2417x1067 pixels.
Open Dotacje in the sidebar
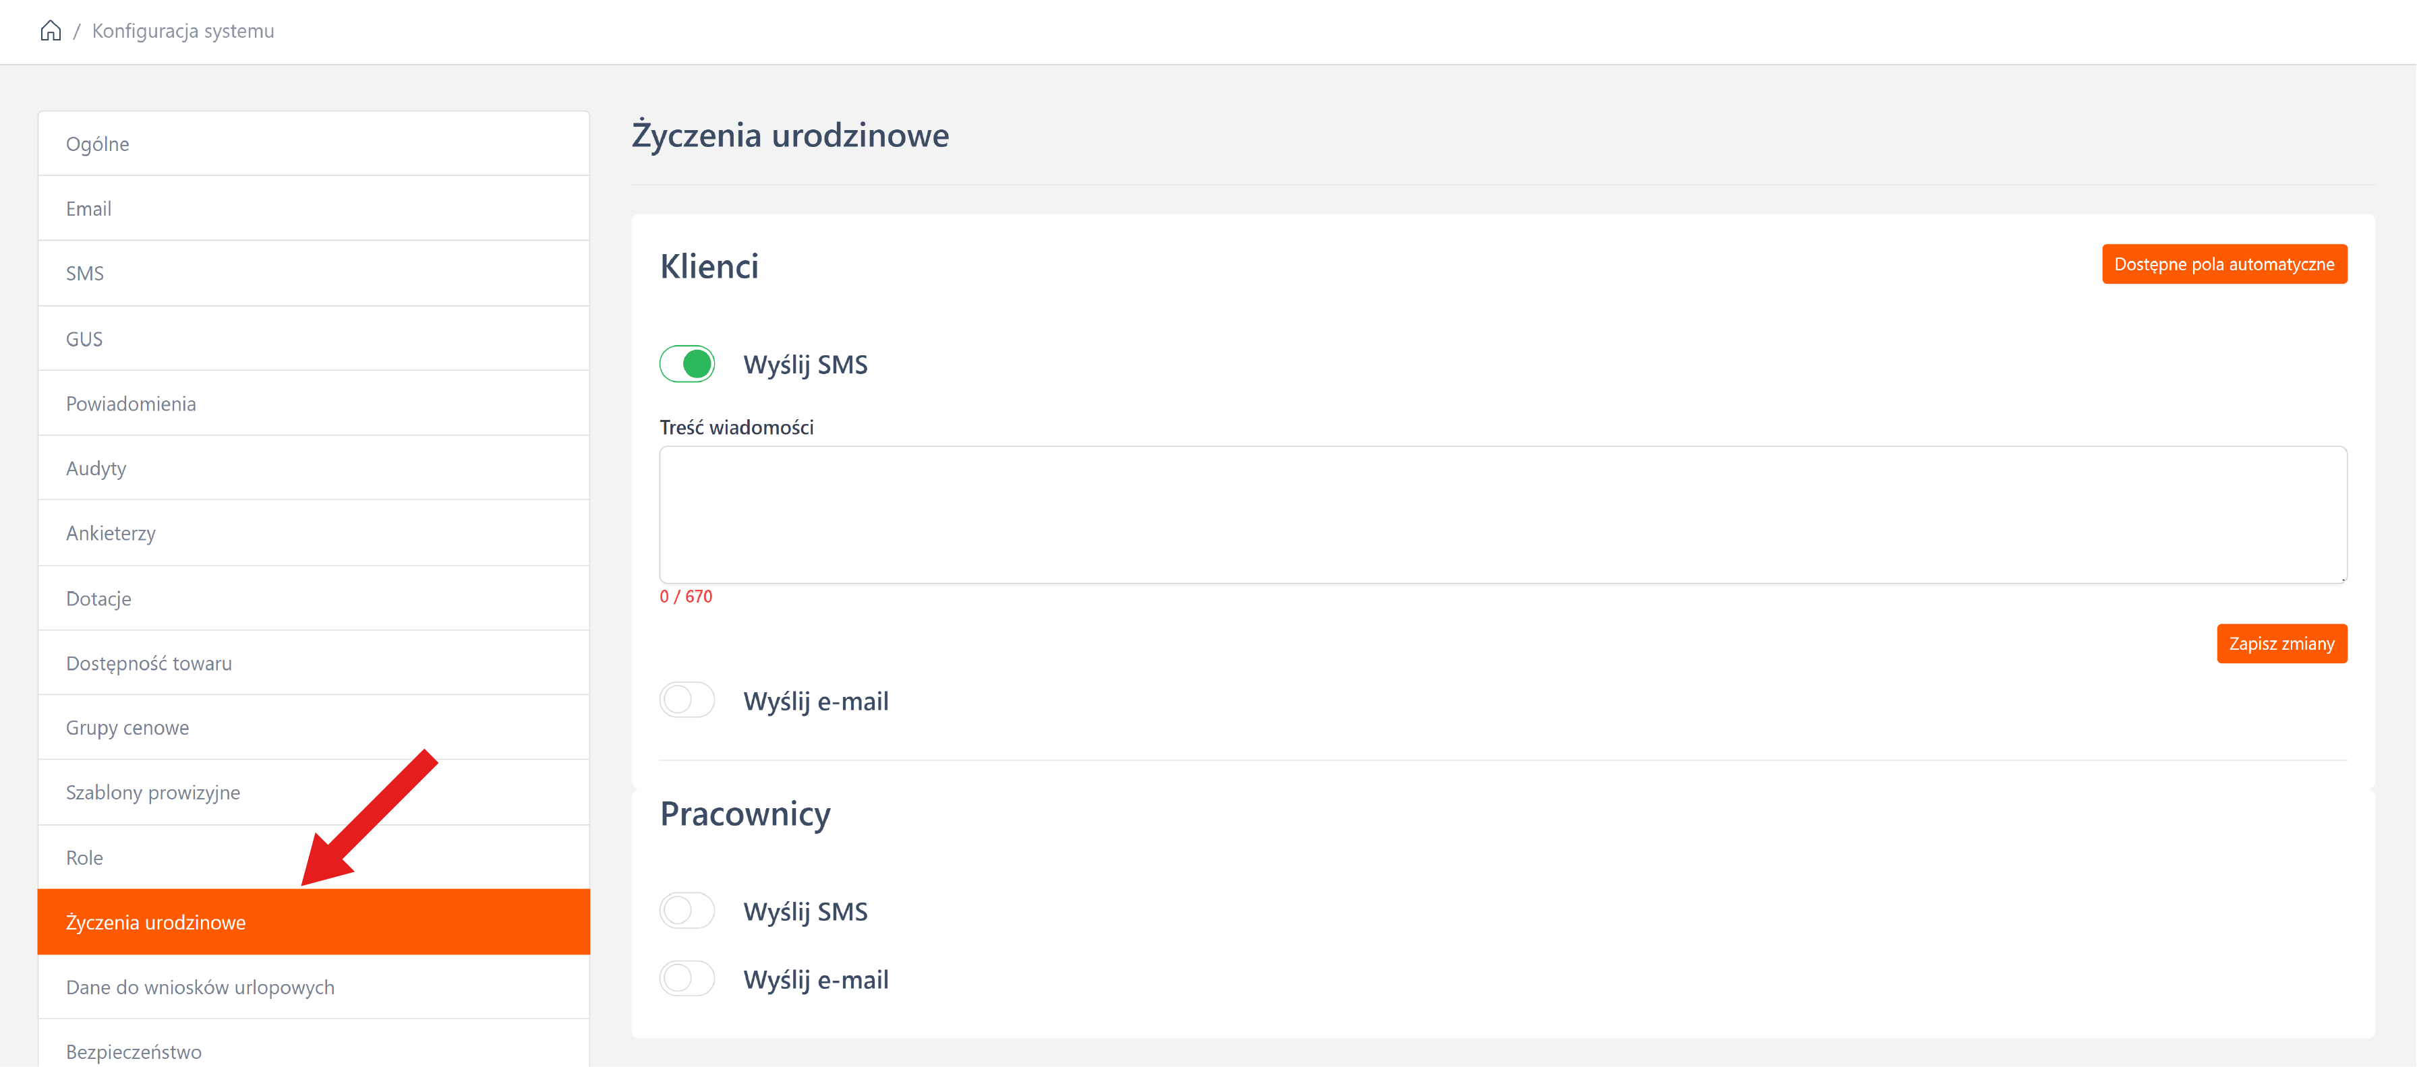[98, 599]
